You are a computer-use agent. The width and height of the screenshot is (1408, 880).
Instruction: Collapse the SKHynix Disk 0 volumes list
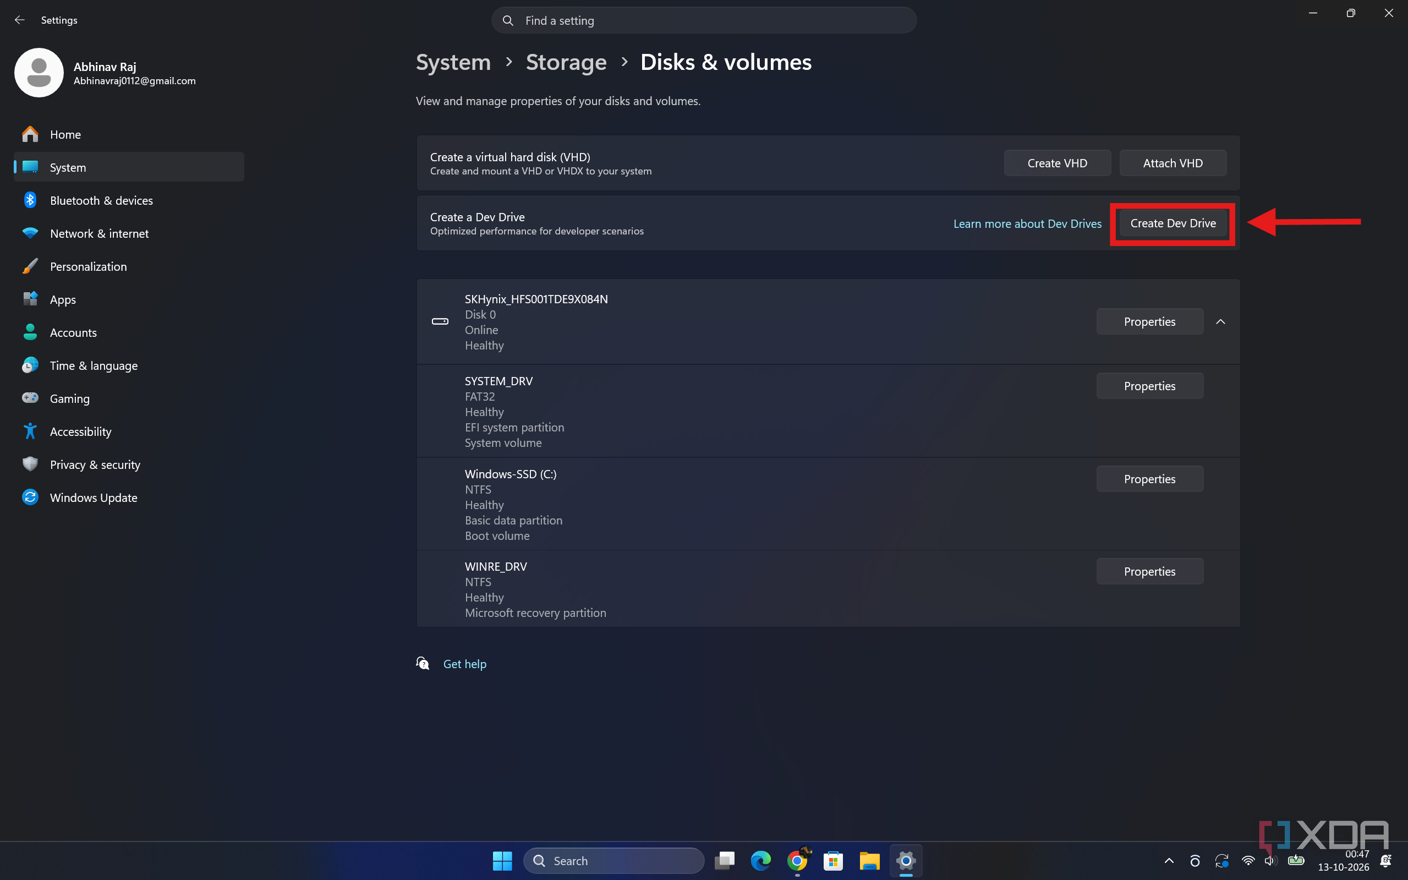[1221, 321]
